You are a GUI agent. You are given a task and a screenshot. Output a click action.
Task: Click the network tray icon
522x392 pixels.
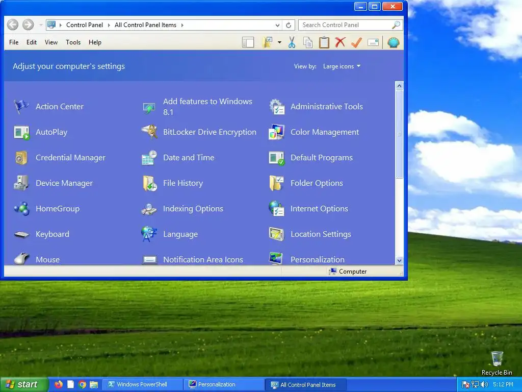(x=475, y=385)
